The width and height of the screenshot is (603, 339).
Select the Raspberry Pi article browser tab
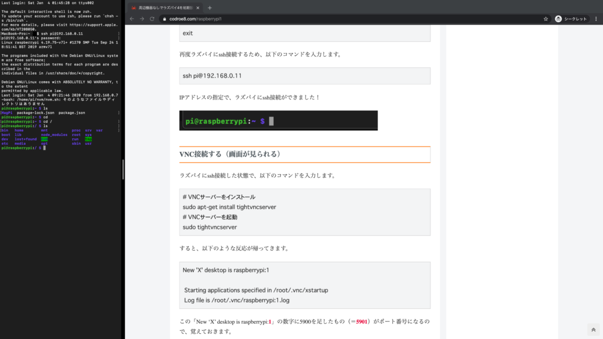[165, 8]
